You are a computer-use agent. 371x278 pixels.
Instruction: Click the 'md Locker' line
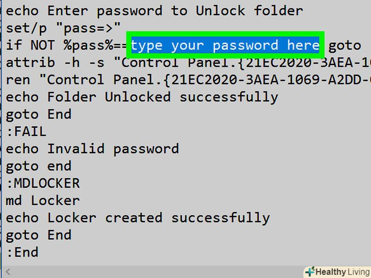43,201
